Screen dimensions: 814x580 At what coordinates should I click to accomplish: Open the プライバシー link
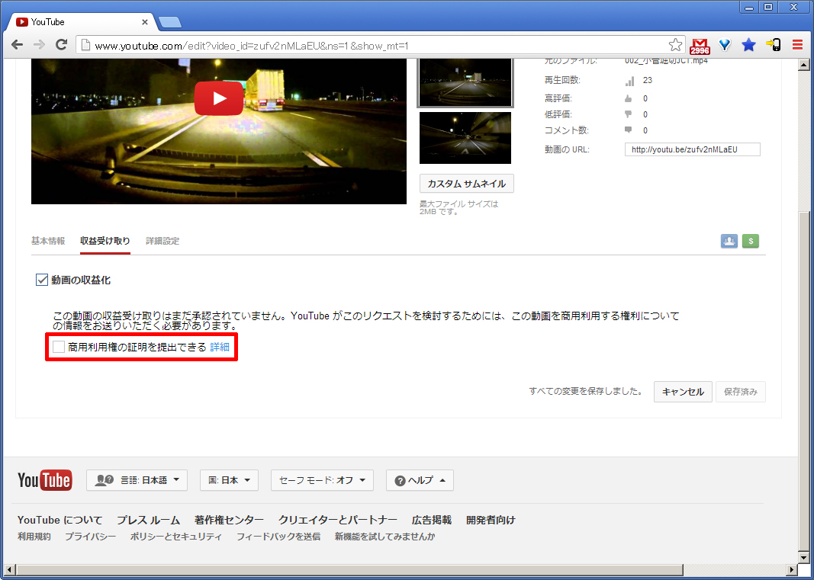[90, 537]
